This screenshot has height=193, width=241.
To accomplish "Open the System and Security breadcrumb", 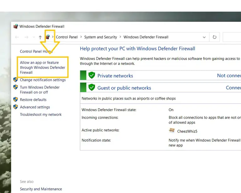I will pos(100,37).
